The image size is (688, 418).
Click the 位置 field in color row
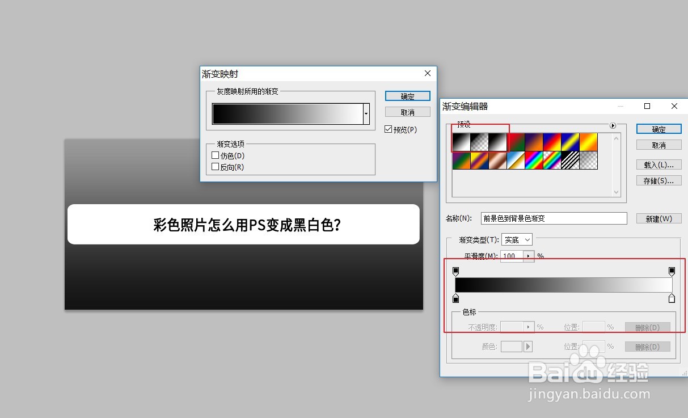[x=594, y=346]
